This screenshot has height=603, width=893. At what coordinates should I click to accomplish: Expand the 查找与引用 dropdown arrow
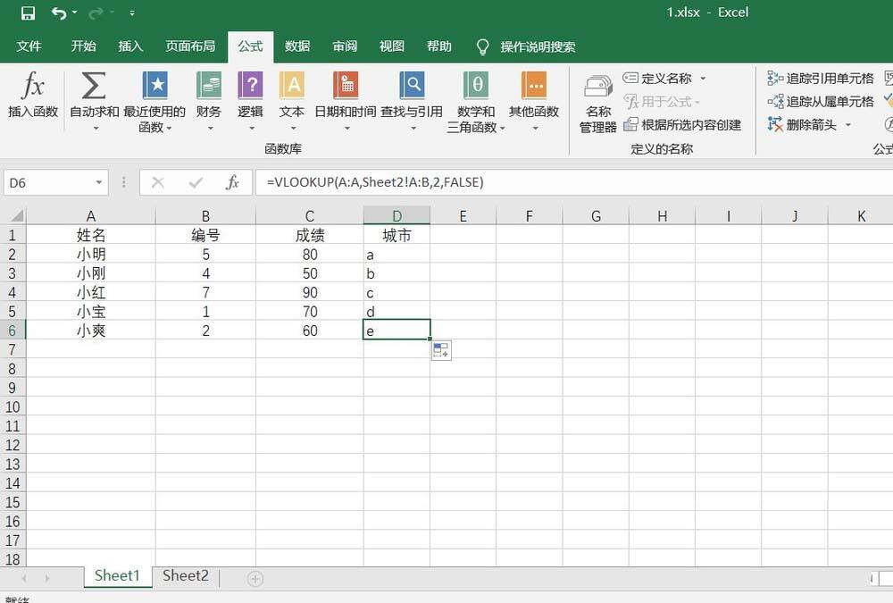pyautogui.click(x=413, y=129)
